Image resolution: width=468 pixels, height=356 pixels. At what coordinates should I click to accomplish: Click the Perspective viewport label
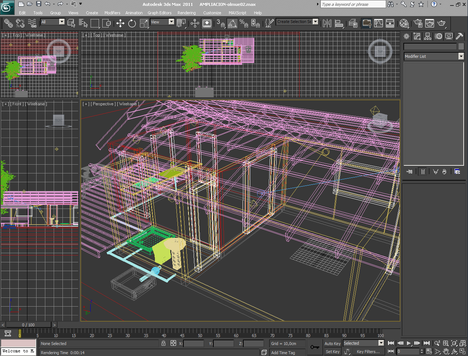103,104
